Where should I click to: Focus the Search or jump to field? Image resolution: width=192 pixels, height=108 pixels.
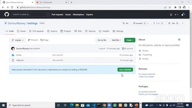(x=30, y=14)
